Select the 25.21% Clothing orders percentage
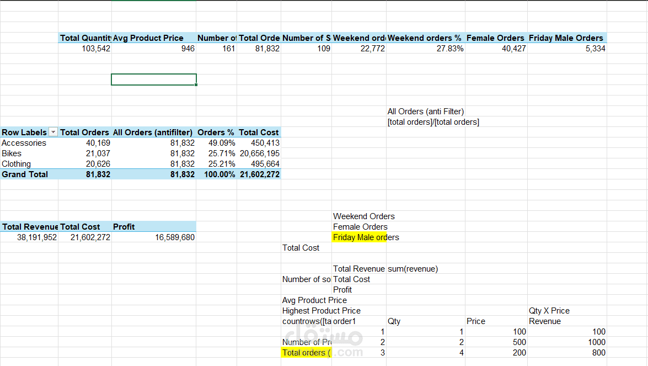 (216, 164)
